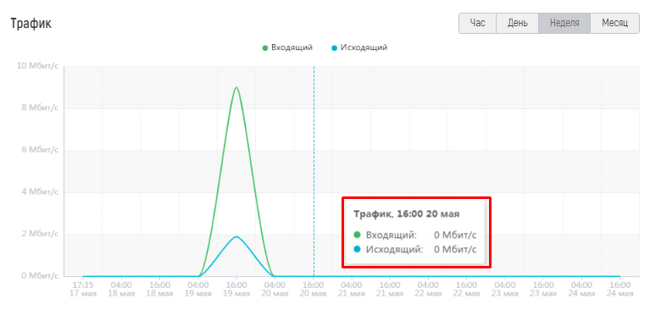This screenshot has height=315, width=650.
Task: Click the tooltip Входящий: 0 Мбит/с row
Action: click(415, 235)
